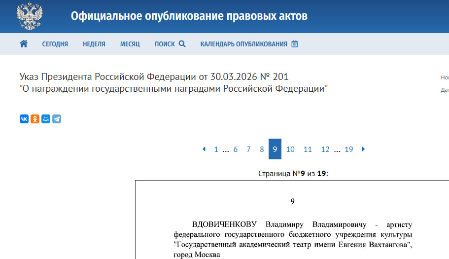
Task: Share via the Moi Mir smiley icon
Action: point(46,119)
